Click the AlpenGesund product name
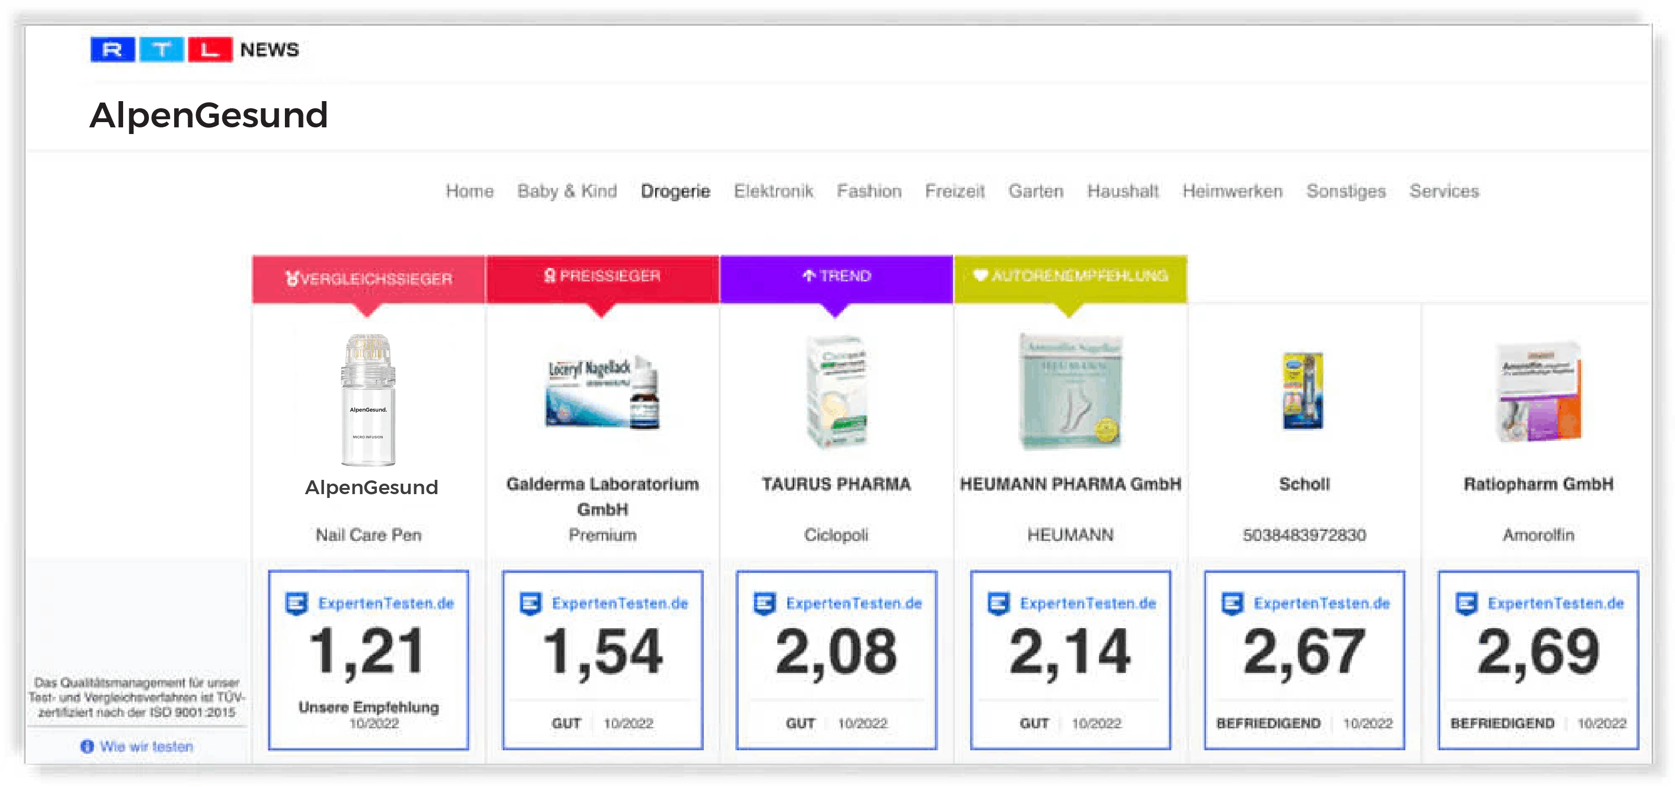 371,487
